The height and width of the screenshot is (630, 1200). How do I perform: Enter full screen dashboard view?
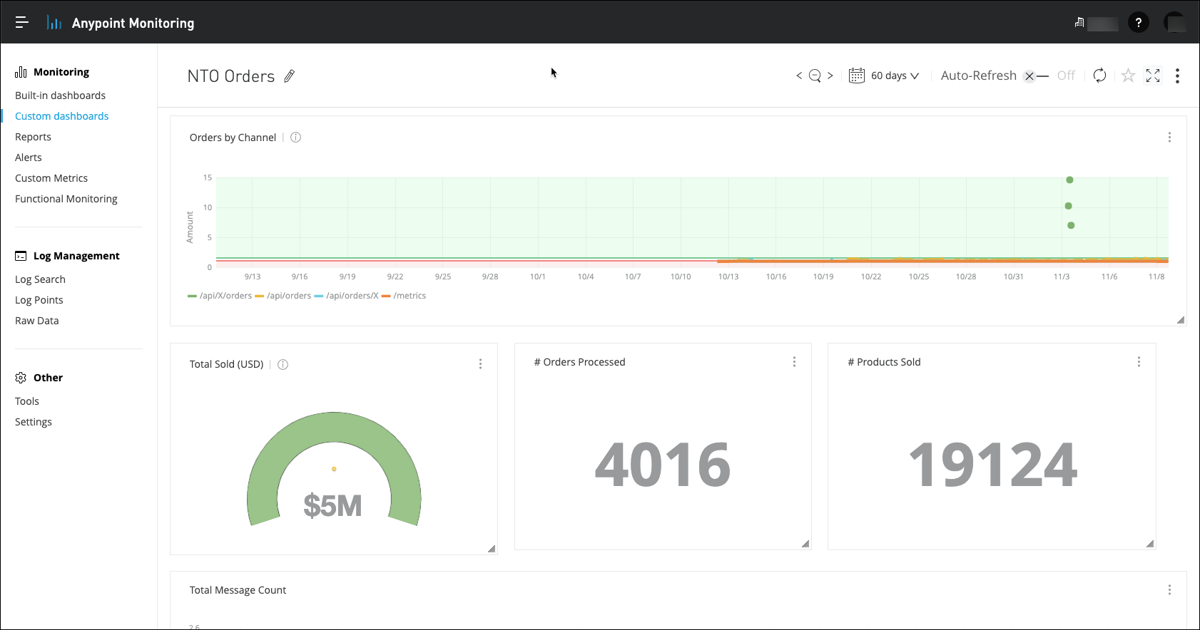[x=1153, y=76]
